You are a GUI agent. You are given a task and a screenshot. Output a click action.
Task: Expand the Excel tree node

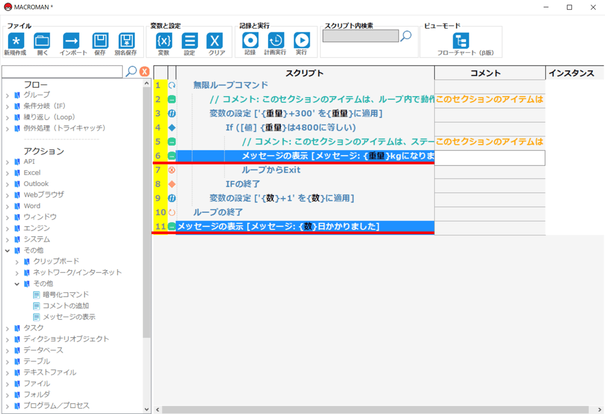[8, 173]
